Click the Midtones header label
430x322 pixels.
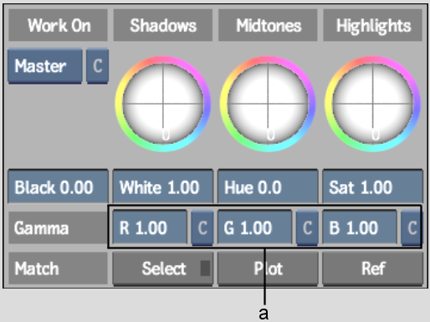point(268,25)
